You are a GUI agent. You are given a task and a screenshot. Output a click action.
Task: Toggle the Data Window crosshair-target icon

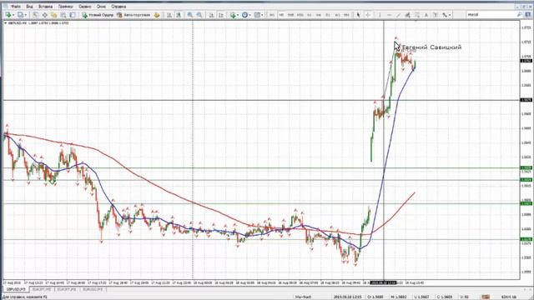(44, 15)
